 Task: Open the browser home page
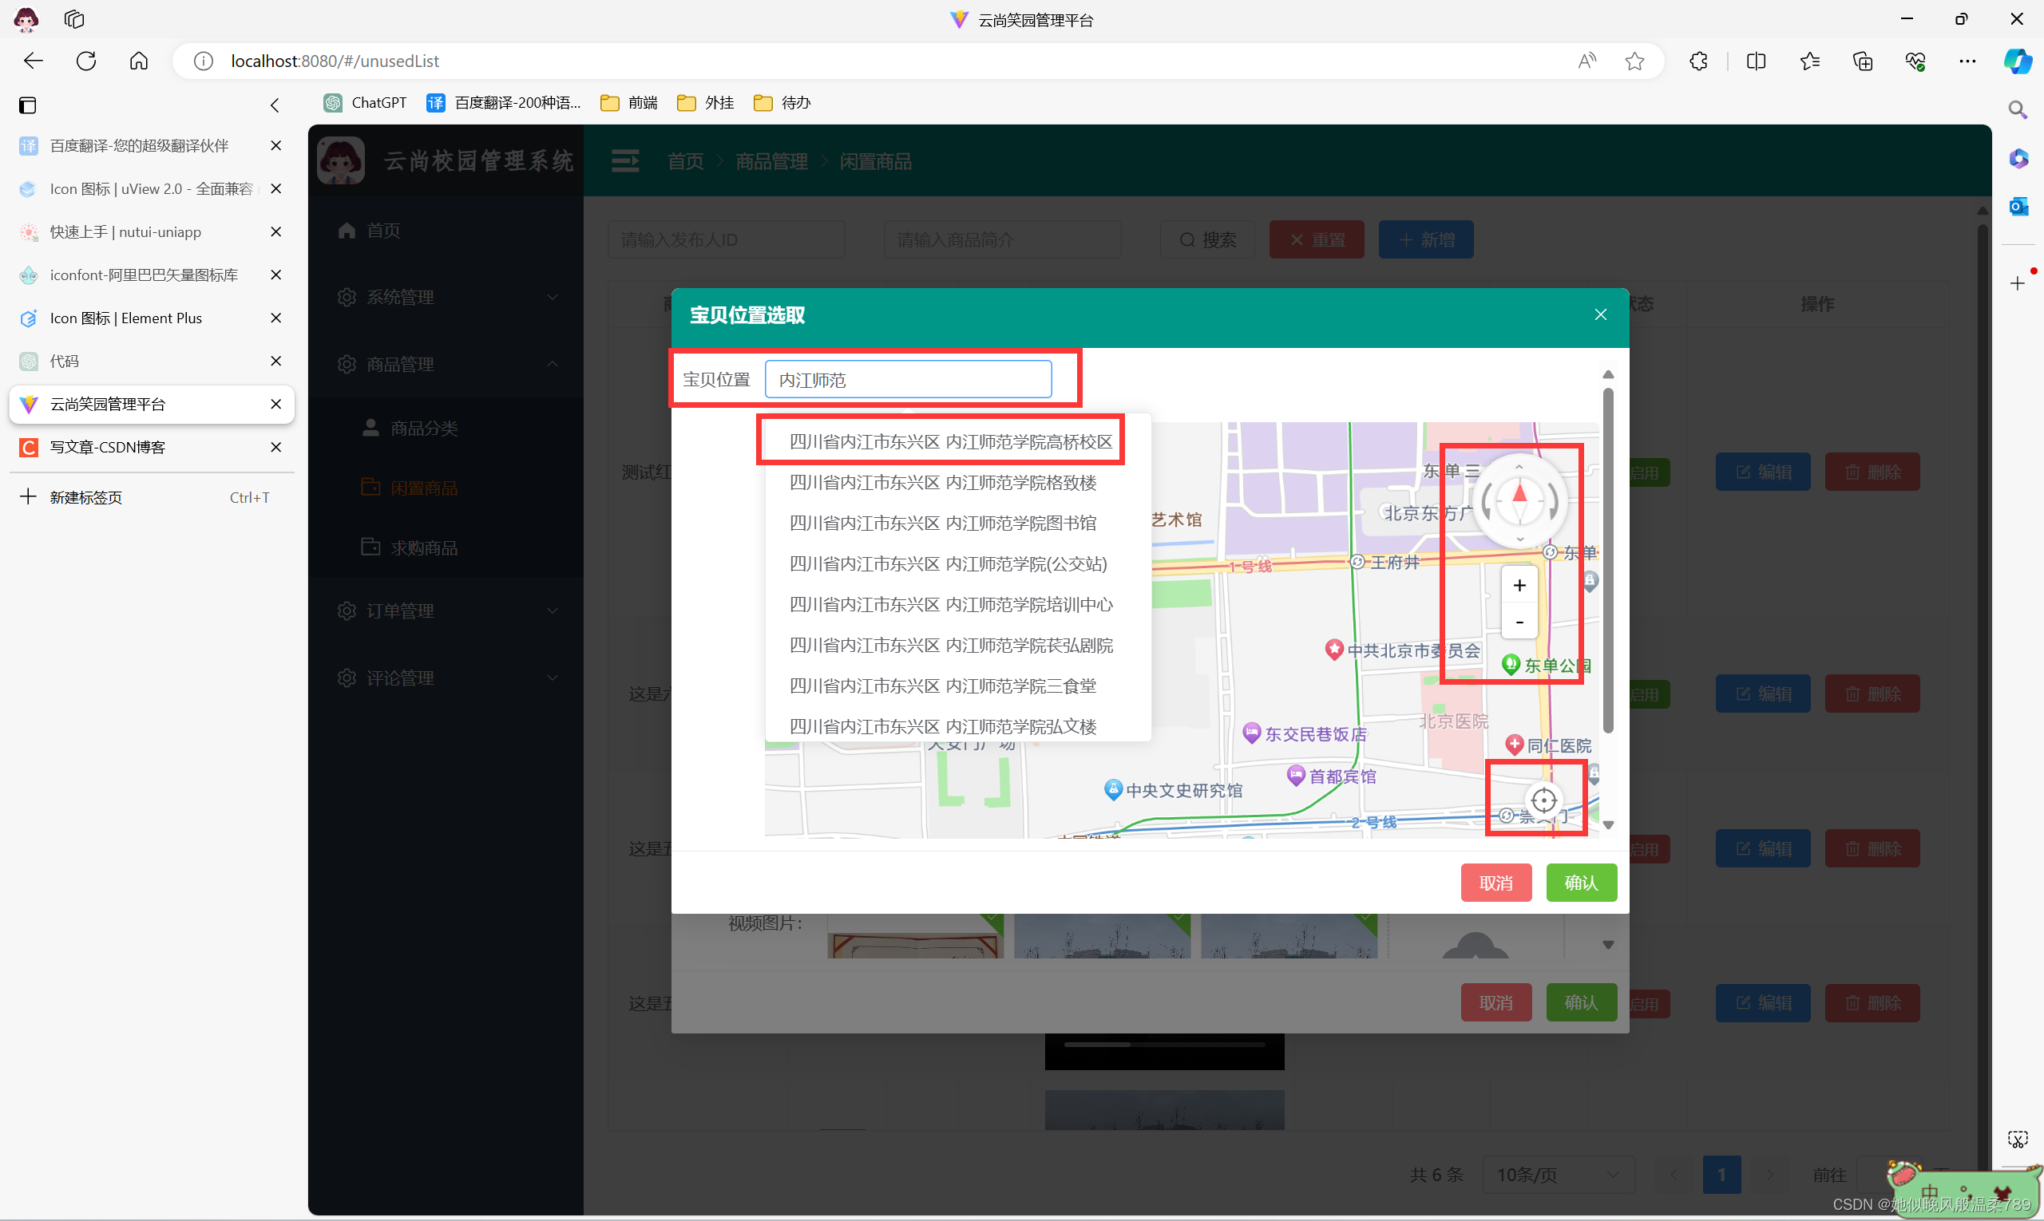point(139,61)
